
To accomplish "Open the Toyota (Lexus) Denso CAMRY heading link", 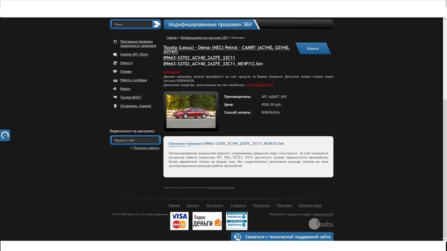I will 226,50.
